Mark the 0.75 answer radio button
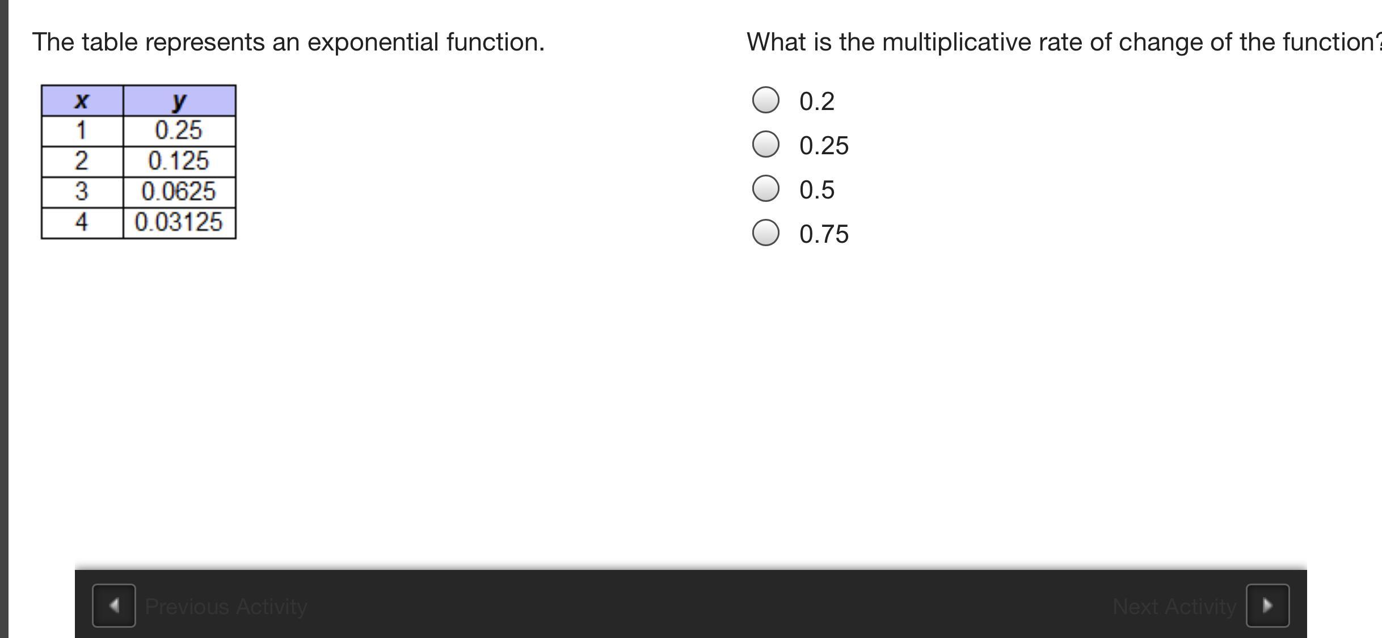 [765, 233]
